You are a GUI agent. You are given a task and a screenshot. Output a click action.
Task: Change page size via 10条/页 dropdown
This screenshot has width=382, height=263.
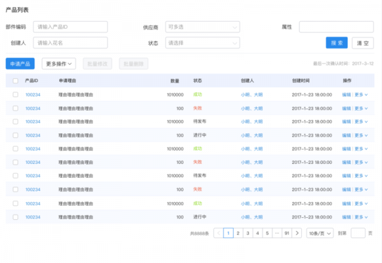tap(319, 233)
